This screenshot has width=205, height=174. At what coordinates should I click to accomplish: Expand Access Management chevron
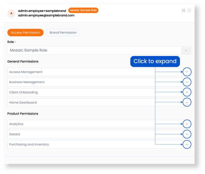click(x=187, y=72)
